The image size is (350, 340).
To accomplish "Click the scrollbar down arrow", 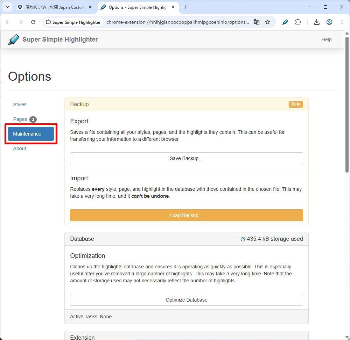I will (x=347, y=337).
